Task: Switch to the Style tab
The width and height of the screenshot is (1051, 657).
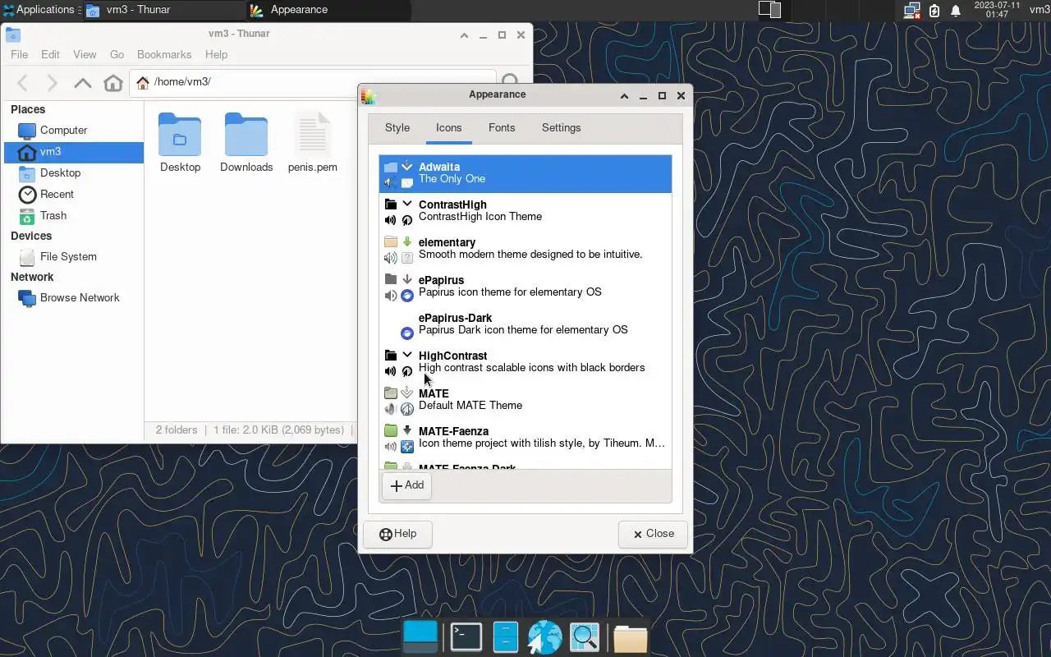Action: pyautogui.click(x=397, y=128)
